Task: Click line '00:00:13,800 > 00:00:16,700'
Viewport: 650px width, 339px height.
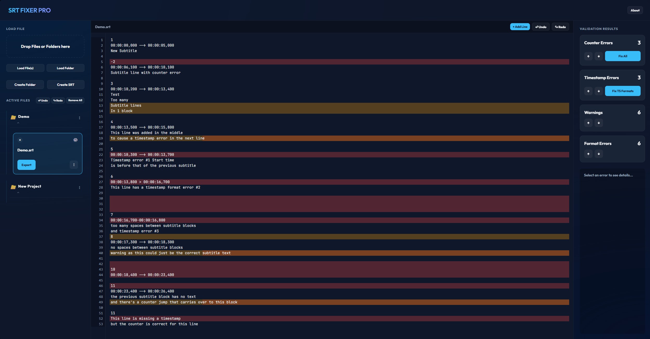Action: click(x=339, y=182)
